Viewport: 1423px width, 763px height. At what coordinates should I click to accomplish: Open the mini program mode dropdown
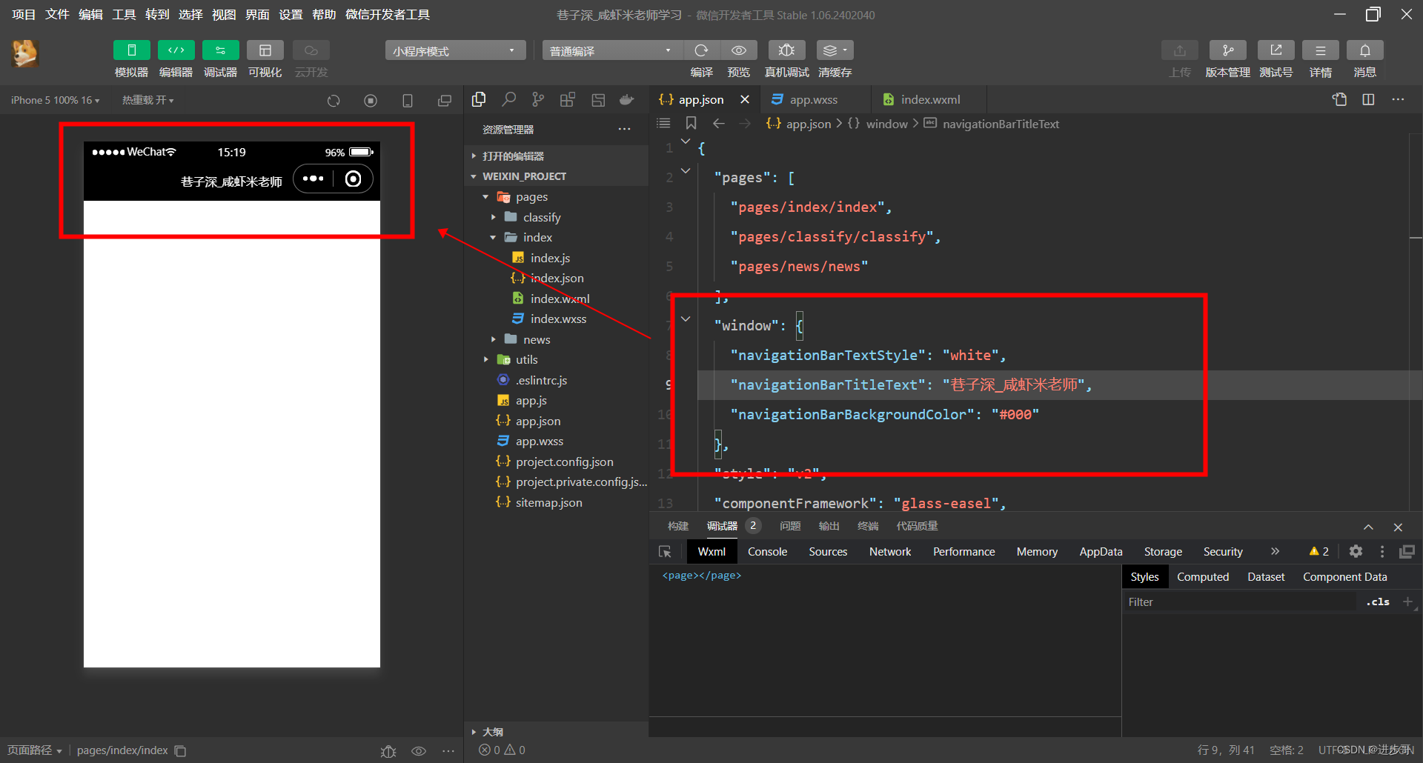coord(455,50)
